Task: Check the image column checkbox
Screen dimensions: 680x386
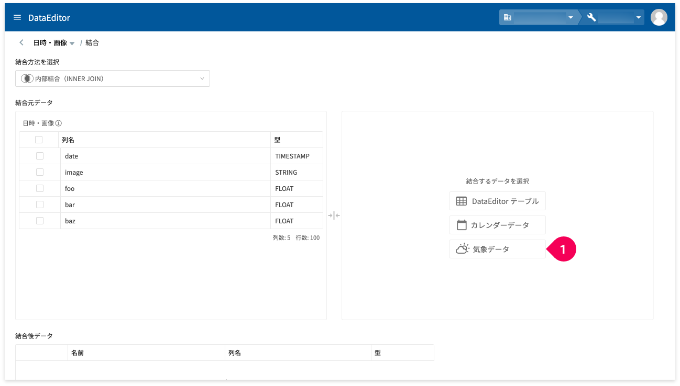Action: [x=40, y=172]
